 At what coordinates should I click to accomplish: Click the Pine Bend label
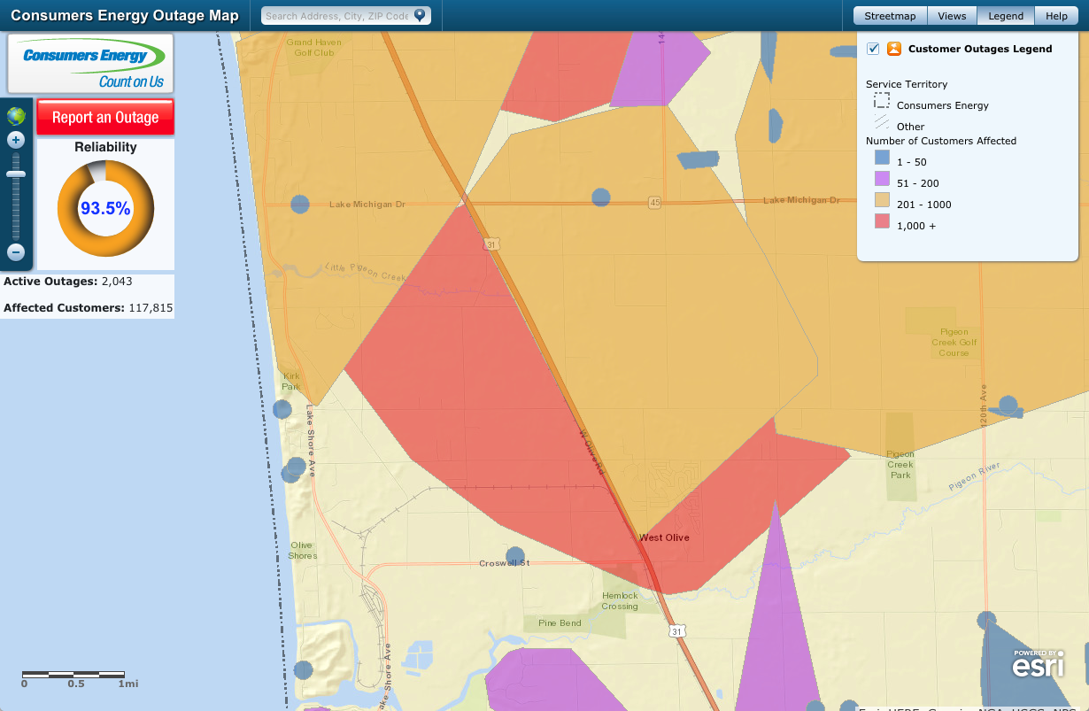(x=560, y=623)
